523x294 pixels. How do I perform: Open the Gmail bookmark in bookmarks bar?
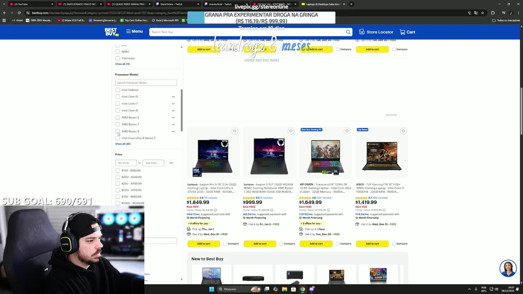(17, 20)
